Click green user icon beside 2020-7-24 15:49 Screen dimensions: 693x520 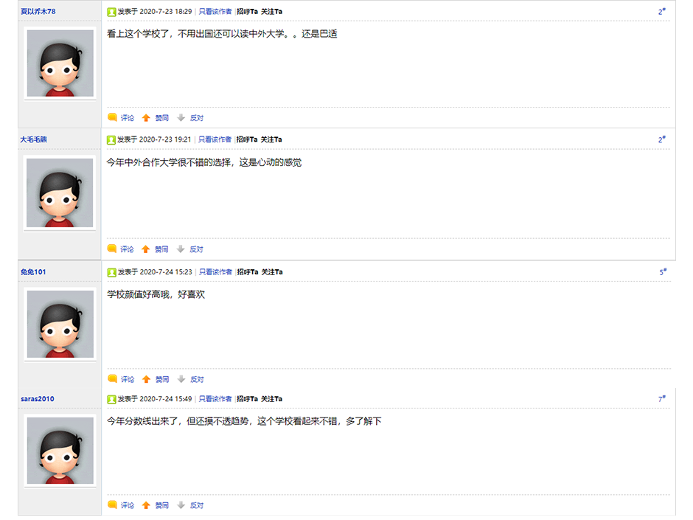111,399
